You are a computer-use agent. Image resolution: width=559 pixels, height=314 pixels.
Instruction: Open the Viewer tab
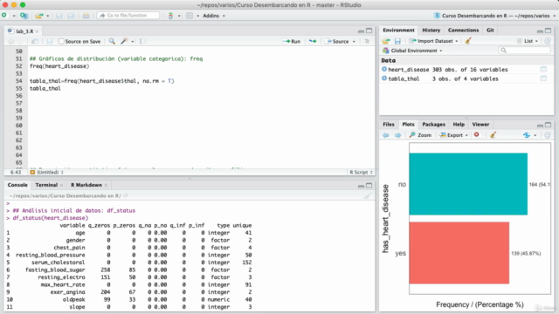coord(480,124)
